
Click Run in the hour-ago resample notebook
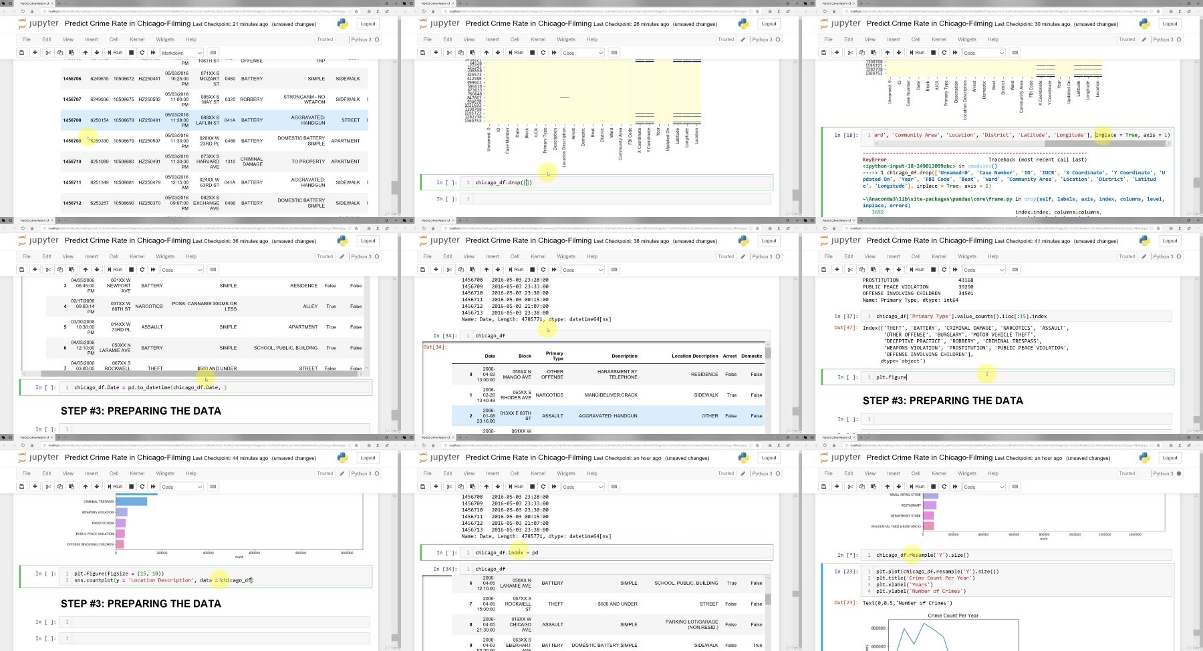[917, 486]
